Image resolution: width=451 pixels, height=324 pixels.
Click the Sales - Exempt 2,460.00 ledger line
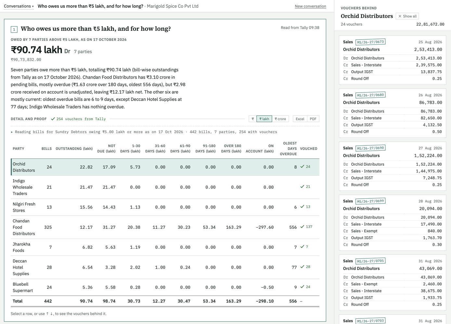(x=393, y=284)
